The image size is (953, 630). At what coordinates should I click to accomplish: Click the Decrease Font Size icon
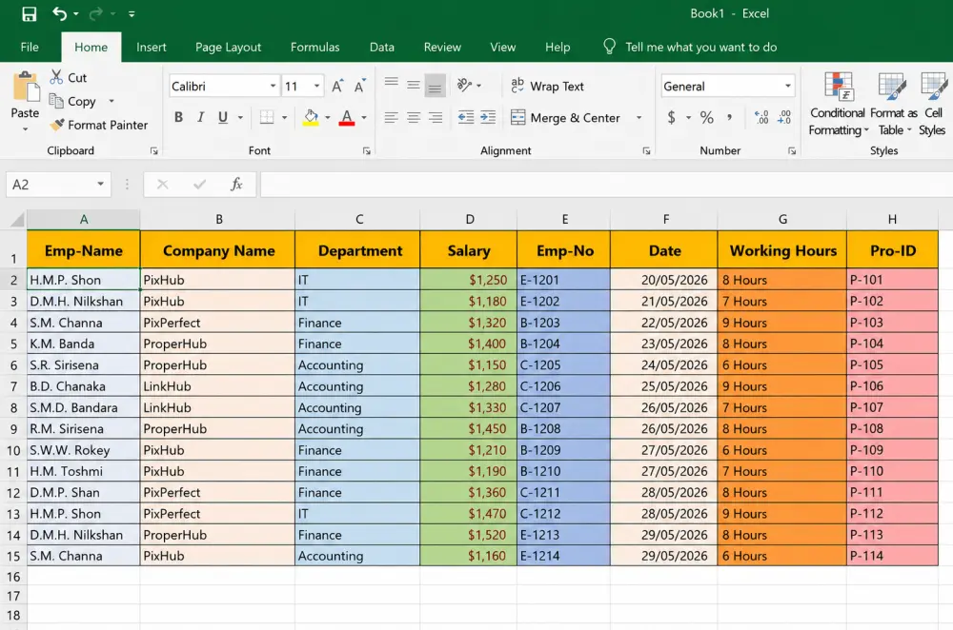tap(360, 87)
